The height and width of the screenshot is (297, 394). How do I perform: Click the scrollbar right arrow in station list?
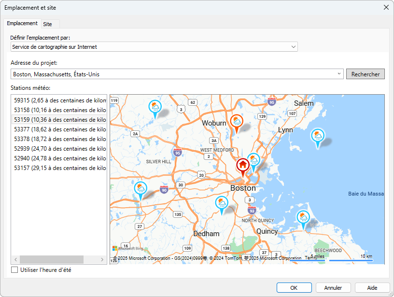(102, 259)
